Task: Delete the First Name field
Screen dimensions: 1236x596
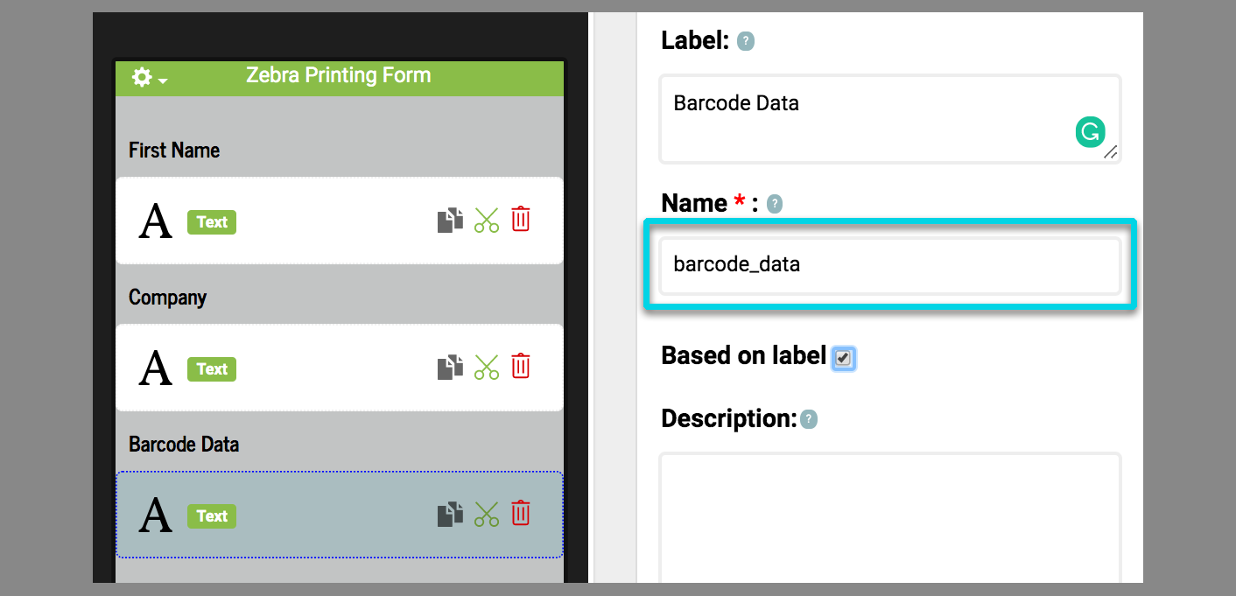Action: tap(521, 219)
